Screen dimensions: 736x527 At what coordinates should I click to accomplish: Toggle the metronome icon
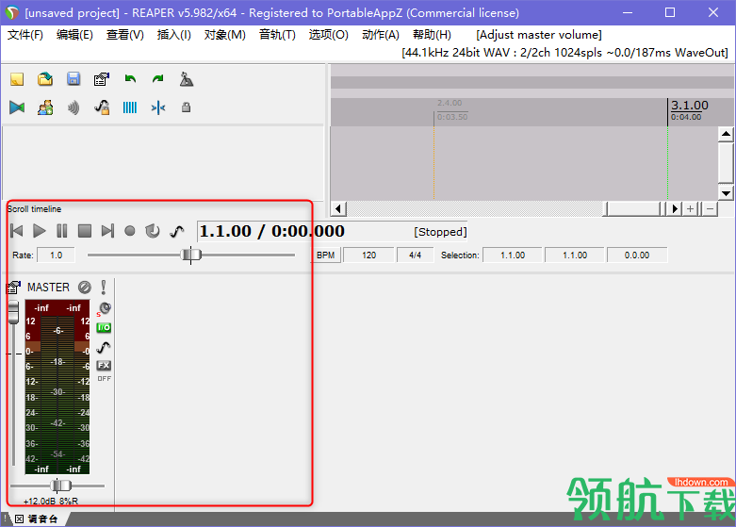coord(187,79)
